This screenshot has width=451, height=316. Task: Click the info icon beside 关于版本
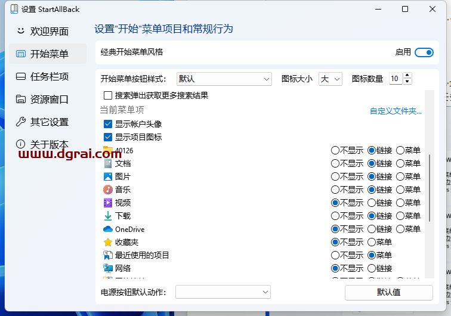click(21, 144)
